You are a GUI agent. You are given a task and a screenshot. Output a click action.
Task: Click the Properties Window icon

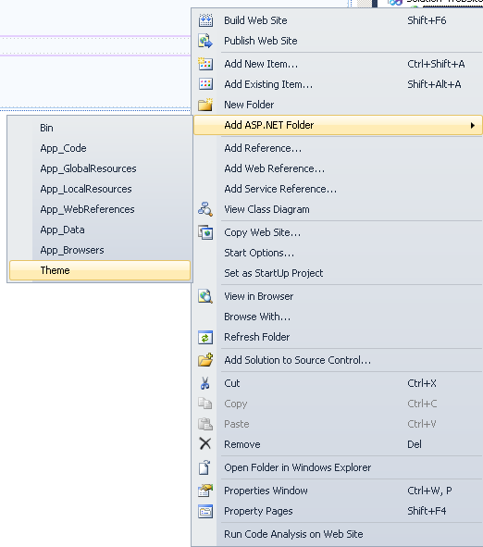coord(205,491)
